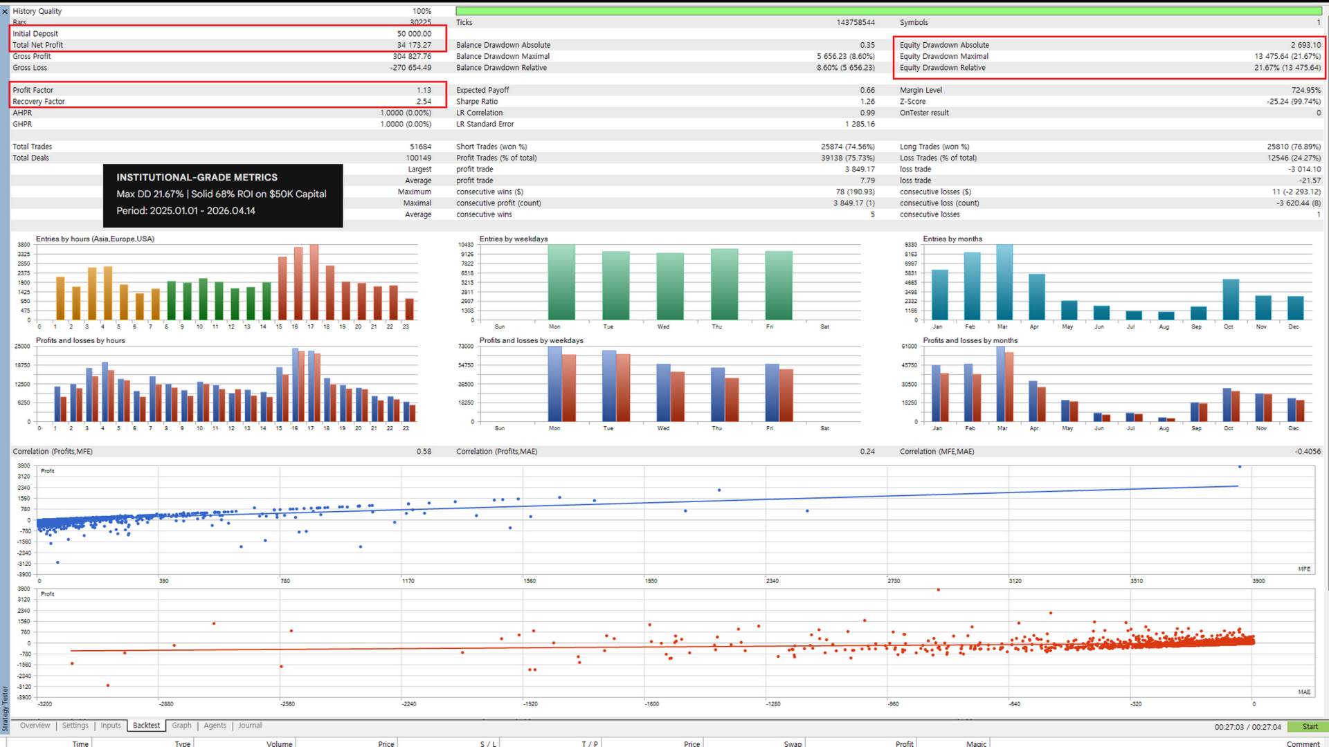The width and height of the screenshot is (1329, 747).
Task: Open the Settings tab
Action: (75, 726)
